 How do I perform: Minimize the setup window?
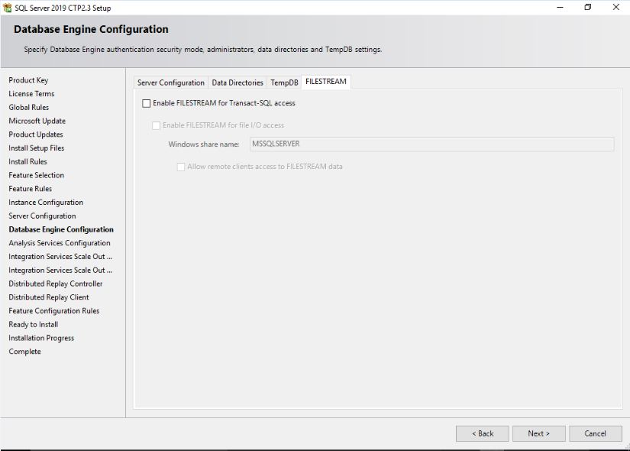[x=560, y=7]
